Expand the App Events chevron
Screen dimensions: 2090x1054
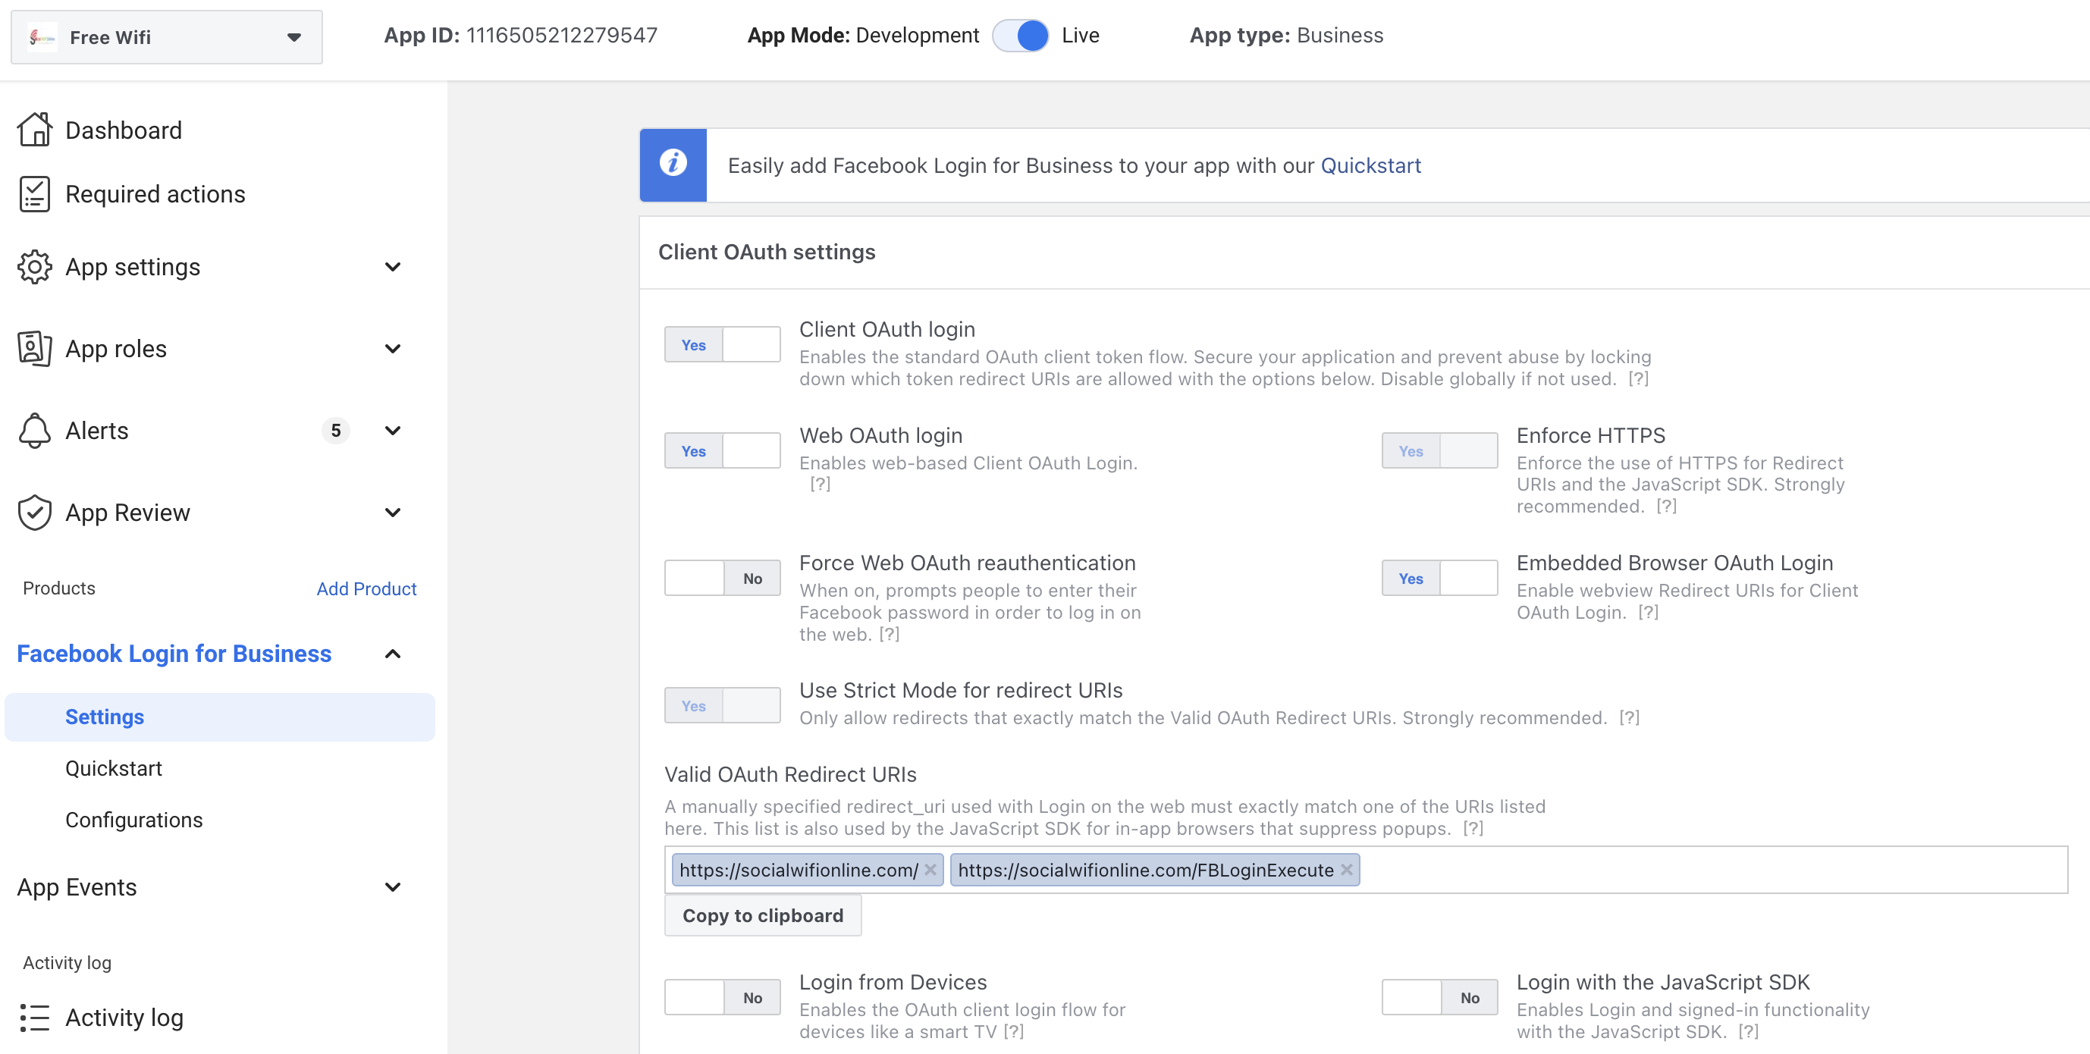pyautogui.click(x=393, y=888)
